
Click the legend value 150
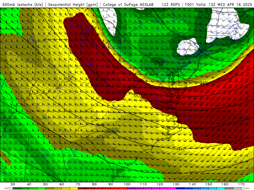[209, 184]
